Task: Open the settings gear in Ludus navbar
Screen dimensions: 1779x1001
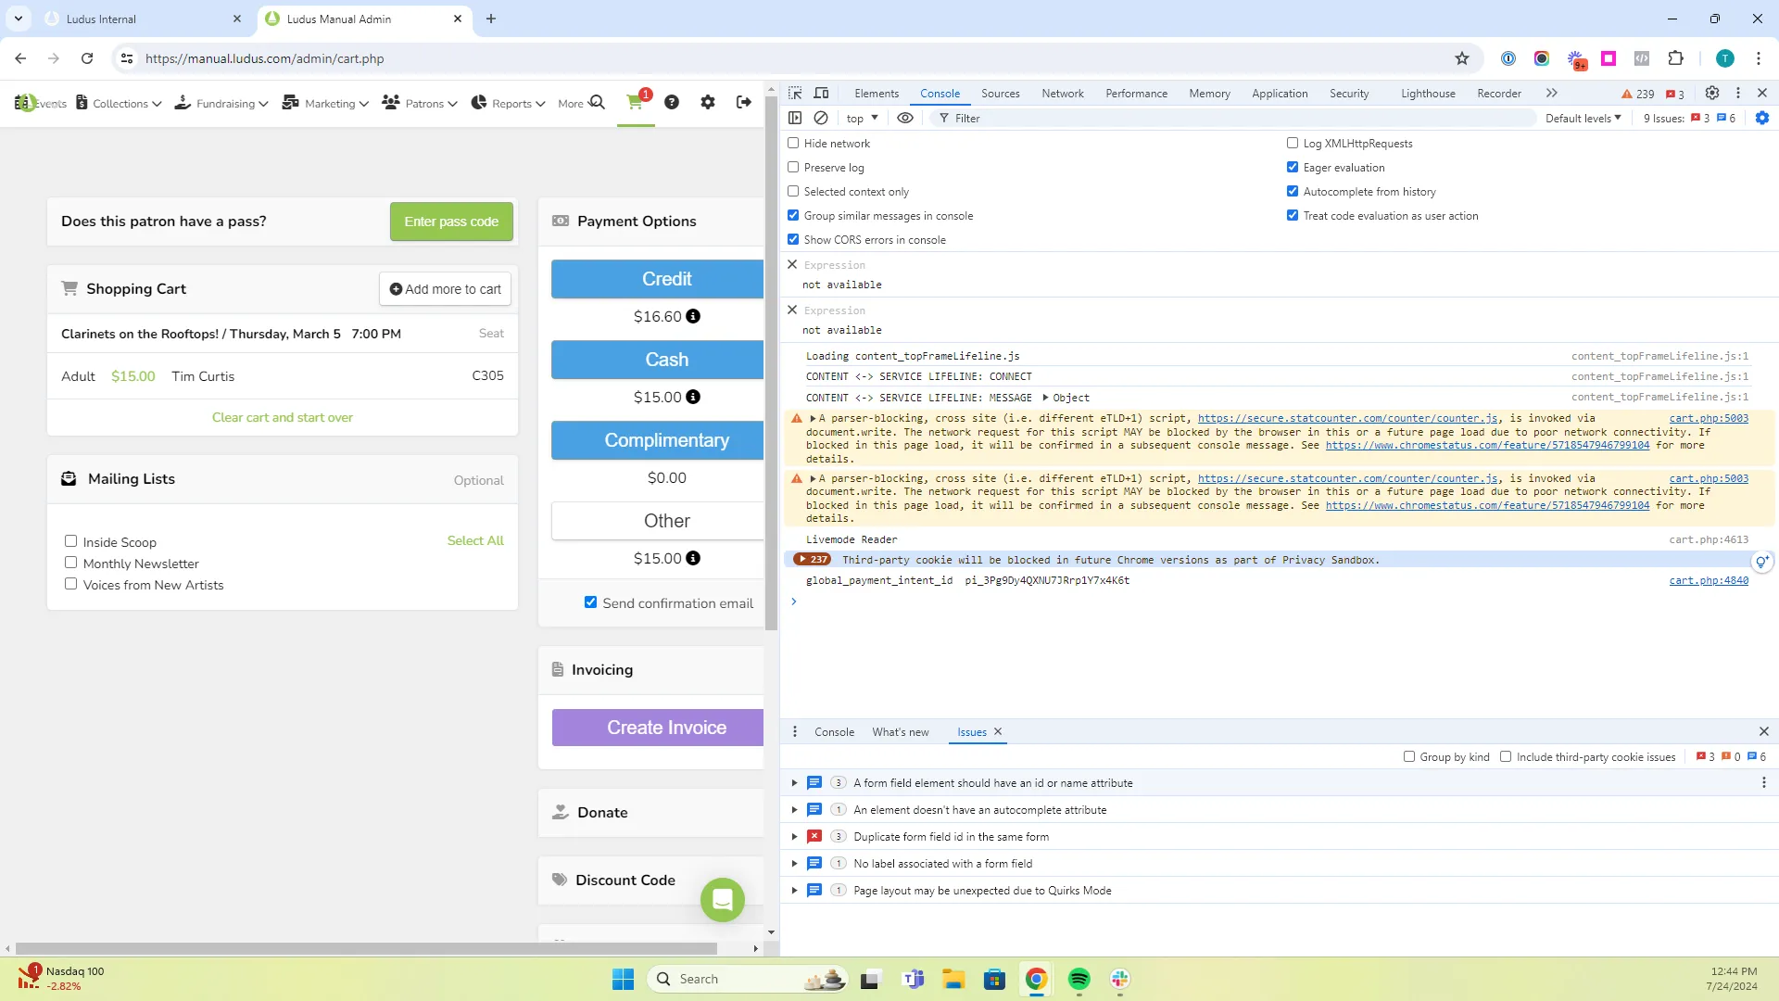Action: tap(708, 102)
